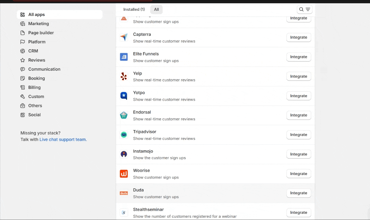Click the Elite Funnels logo icon
The width and height of the screenshot is (370, 220).
click(124, 57)
